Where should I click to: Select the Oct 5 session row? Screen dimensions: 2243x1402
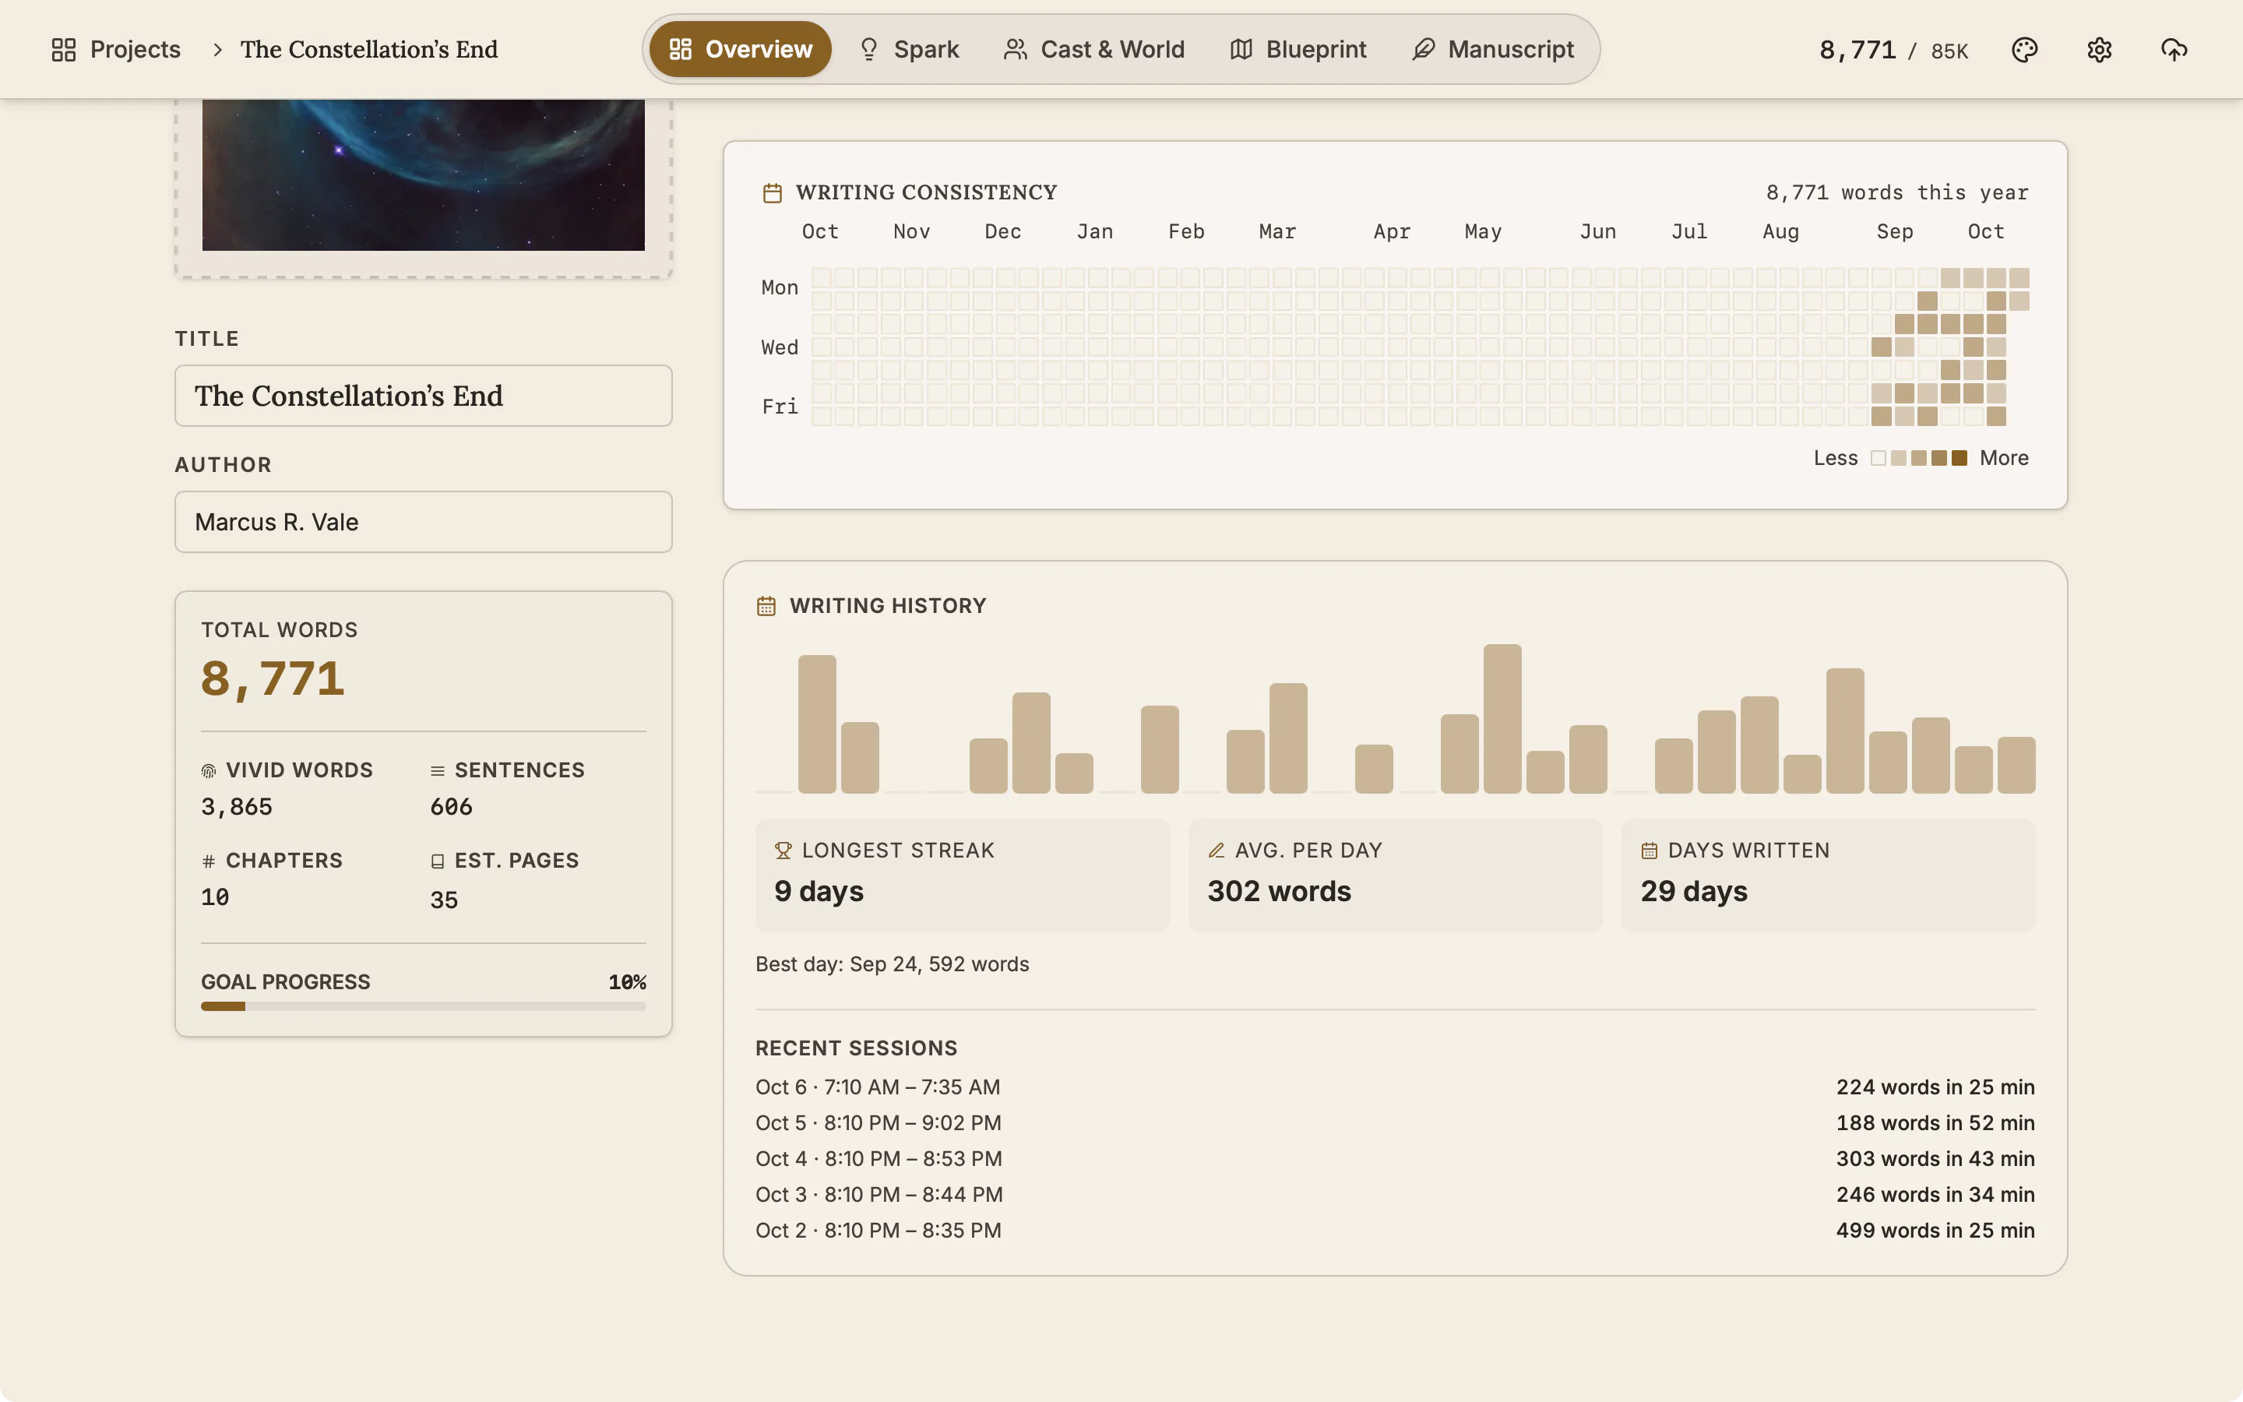(x=1395, y=1123)
